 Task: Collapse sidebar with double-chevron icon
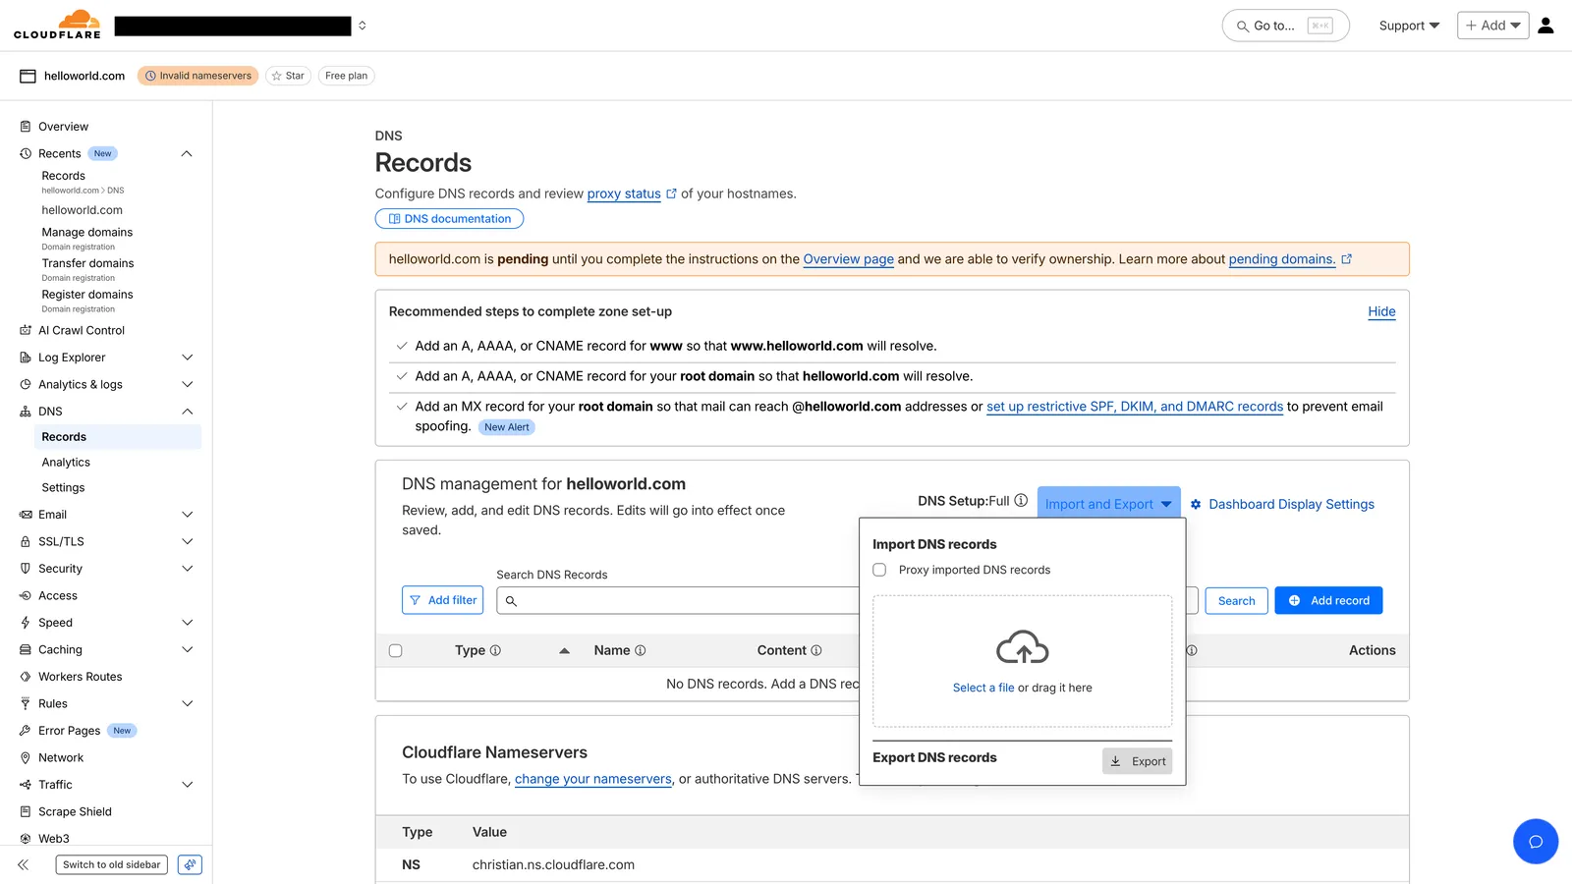23,864
